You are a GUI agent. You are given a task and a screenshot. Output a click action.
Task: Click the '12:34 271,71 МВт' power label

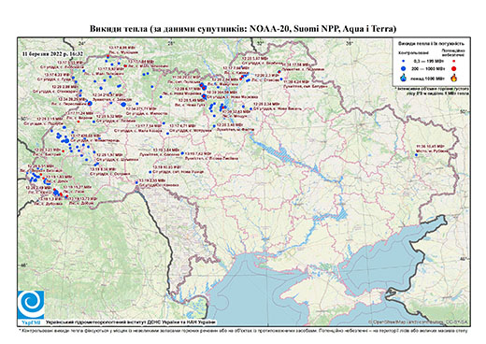click(x=142, y=108)
